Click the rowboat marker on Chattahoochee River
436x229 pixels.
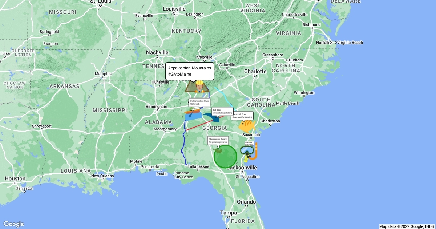point(193,114)
